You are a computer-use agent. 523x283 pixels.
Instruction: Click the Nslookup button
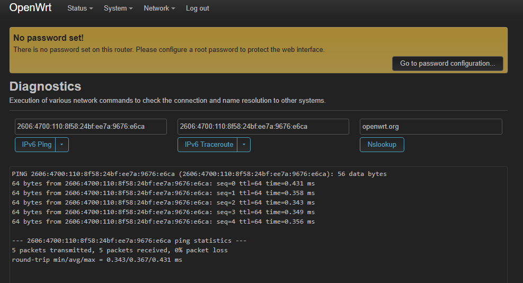pos(382,145)
